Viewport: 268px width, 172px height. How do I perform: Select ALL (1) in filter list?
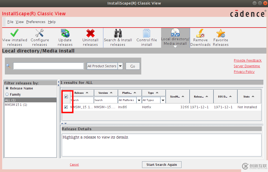coord(30,100)
